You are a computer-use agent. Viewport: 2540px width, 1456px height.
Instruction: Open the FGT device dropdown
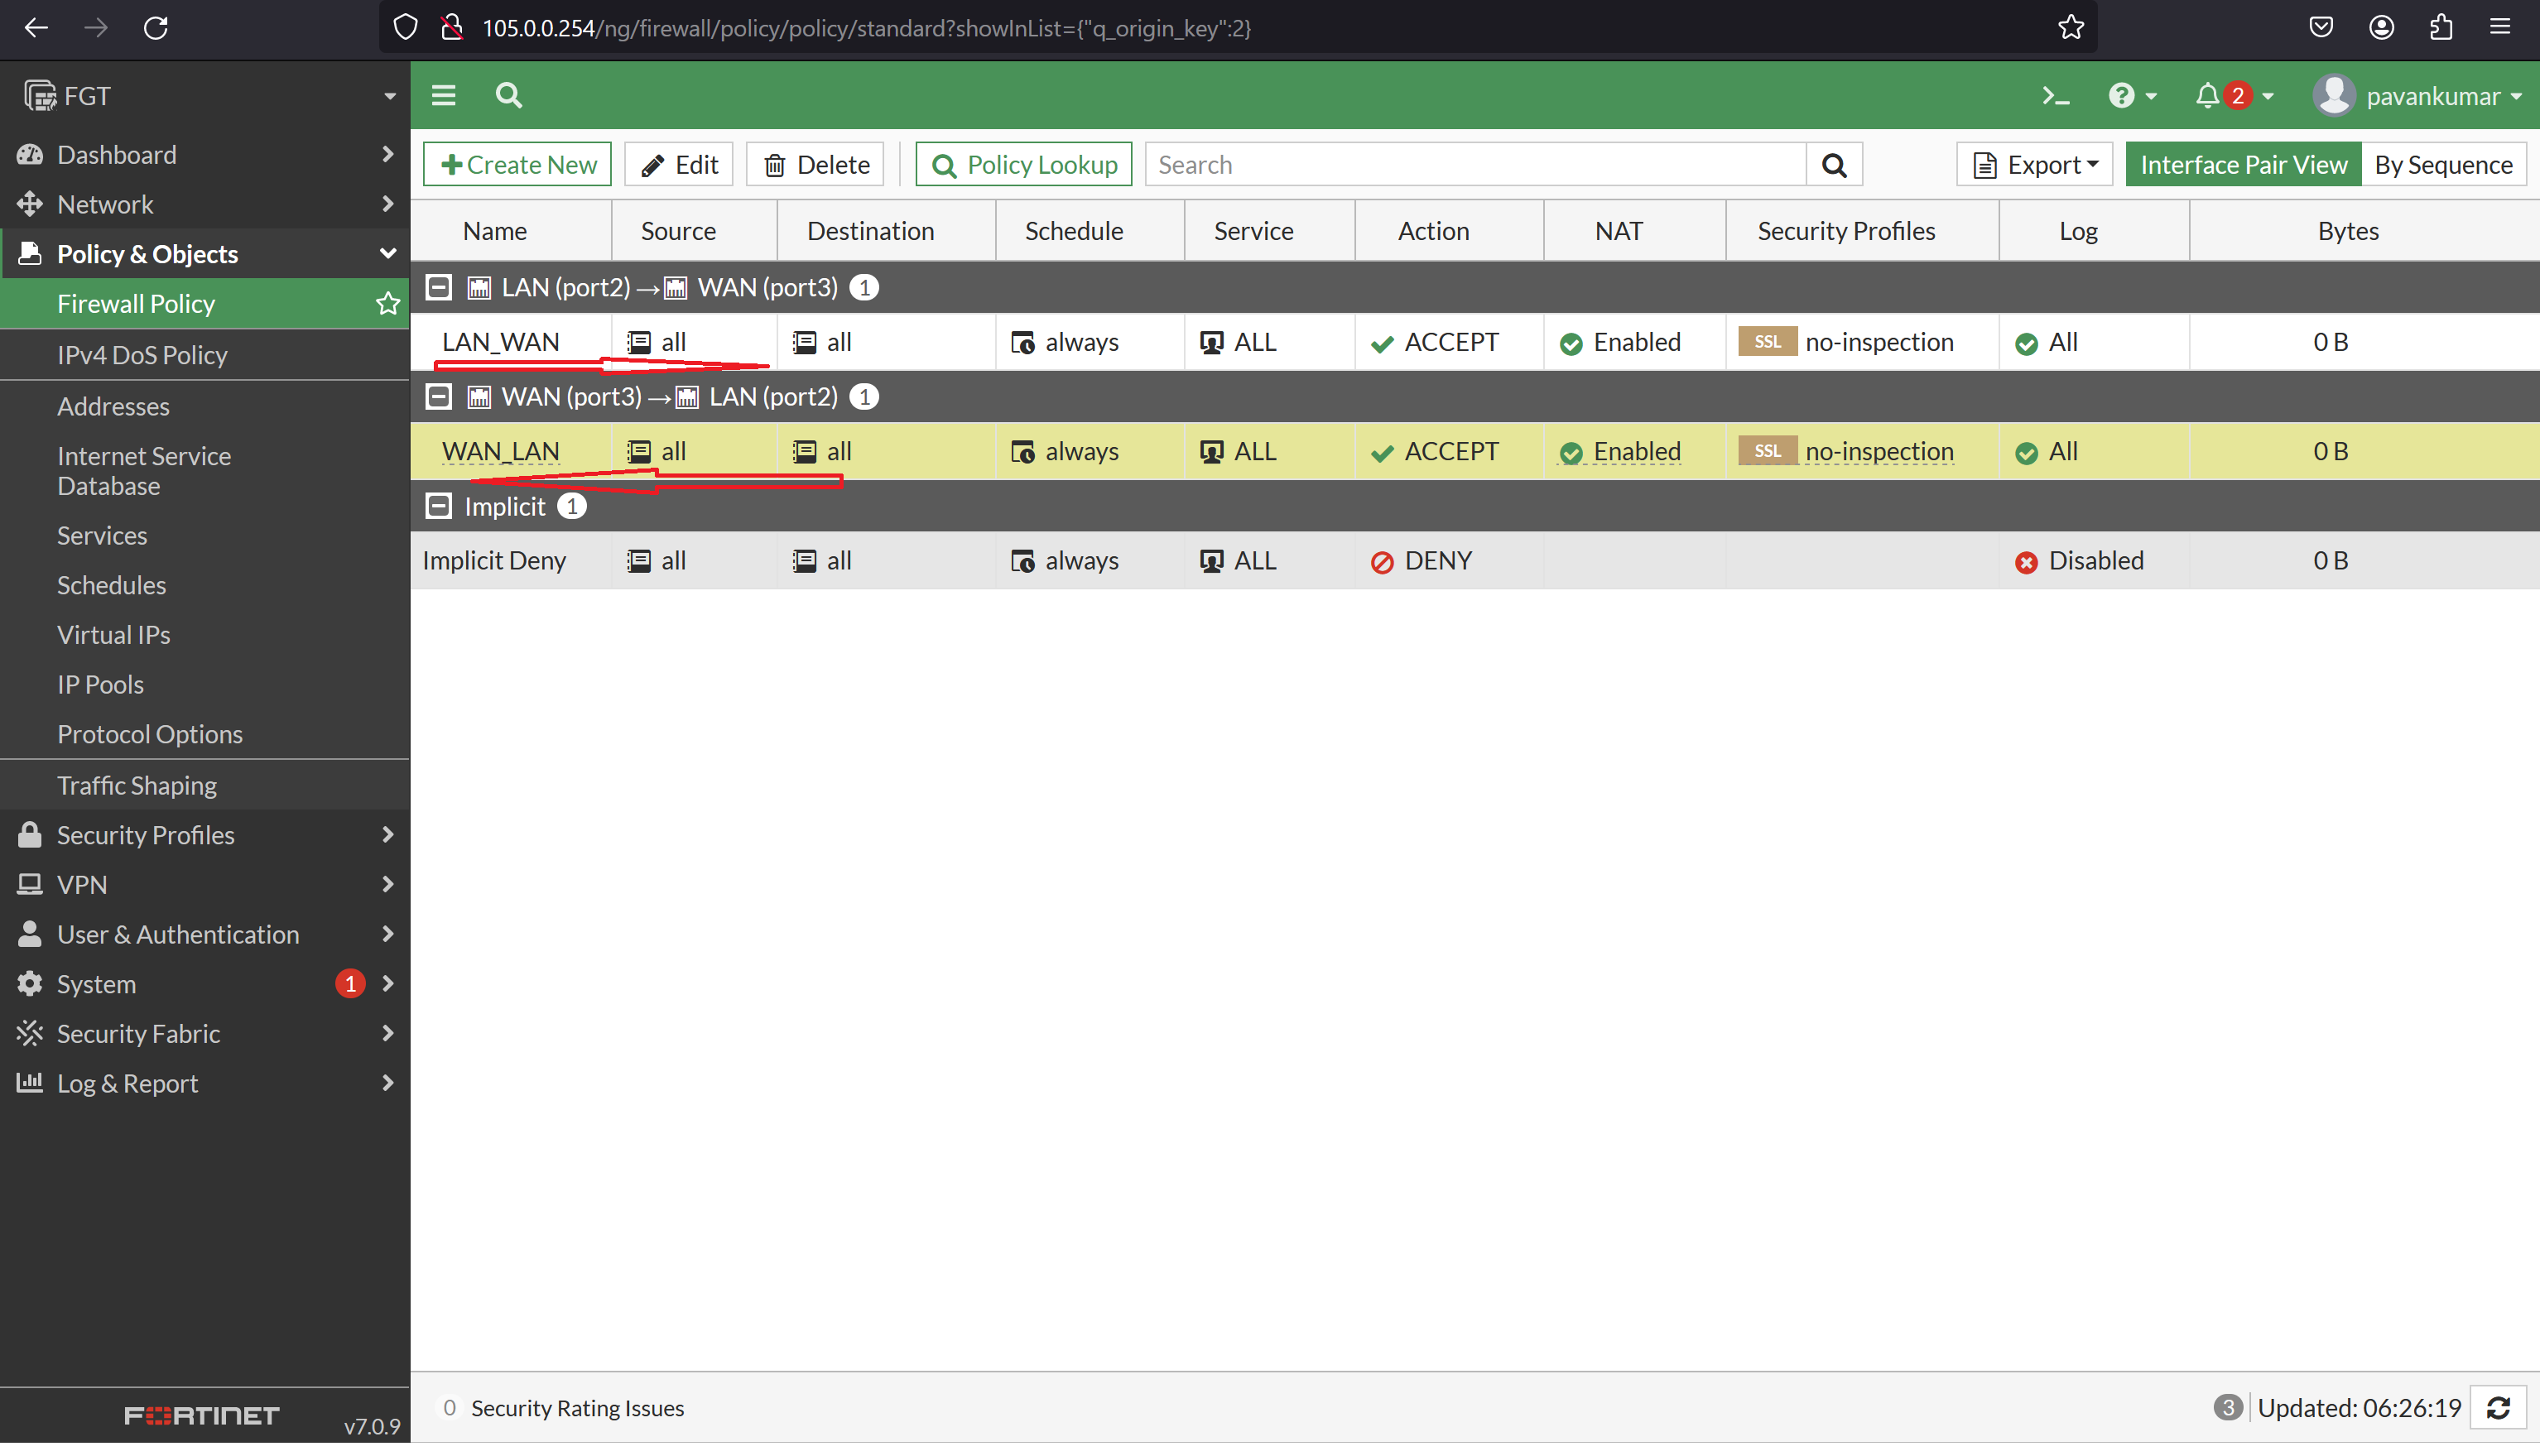click(x=389, y=95)
